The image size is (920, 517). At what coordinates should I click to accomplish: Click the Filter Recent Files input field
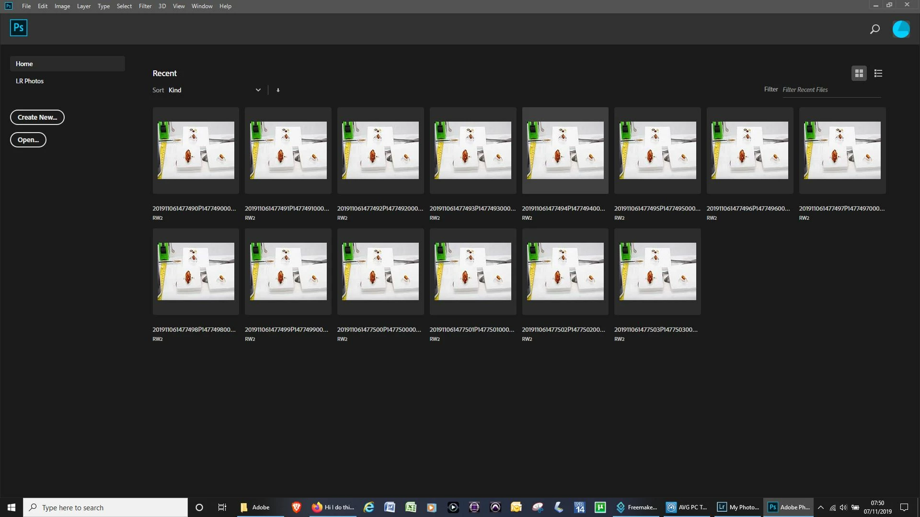pos(831,90)
